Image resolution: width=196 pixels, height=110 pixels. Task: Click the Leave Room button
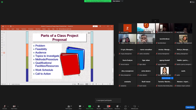click(x=190, y=107)
